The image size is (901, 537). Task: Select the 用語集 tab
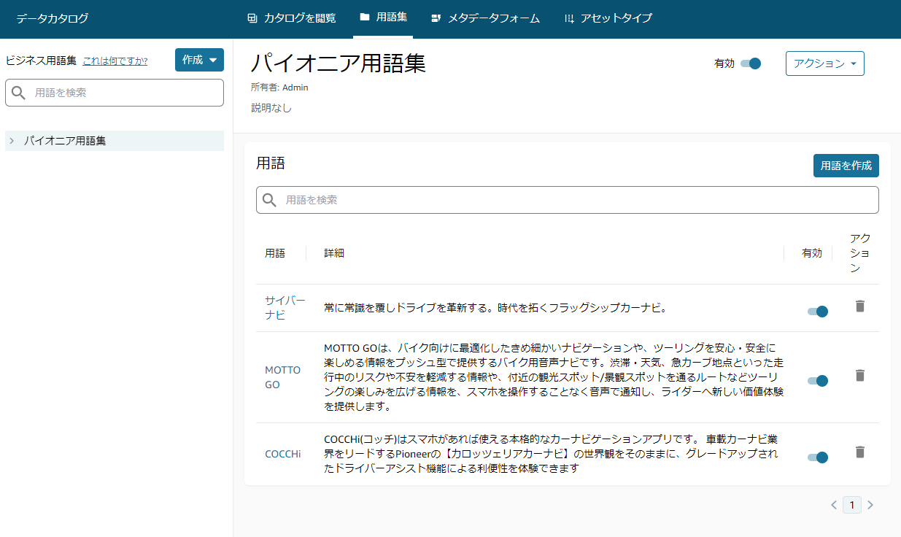point(383,18)
